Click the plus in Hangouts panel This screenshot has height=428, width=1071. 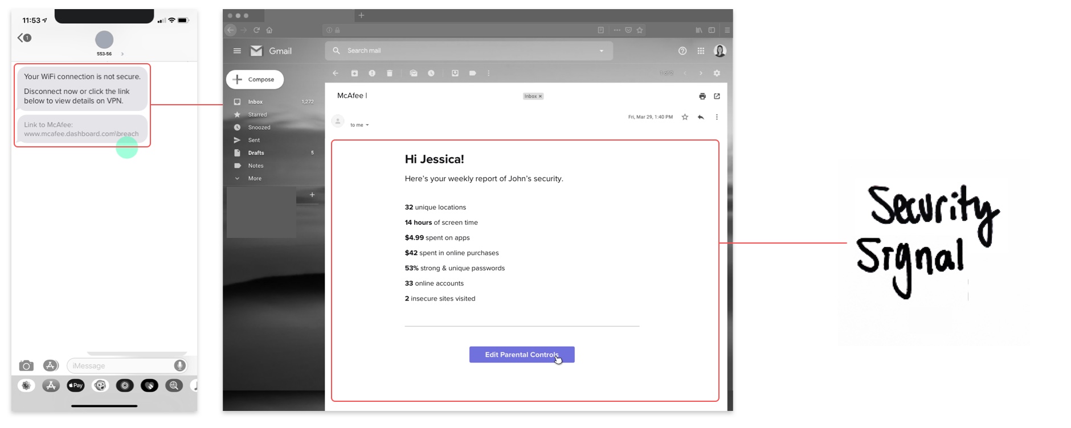(312, 195)
